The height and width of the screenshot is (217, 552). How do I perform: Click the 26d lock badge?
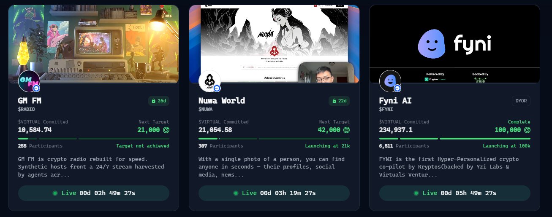pos(159,101)
